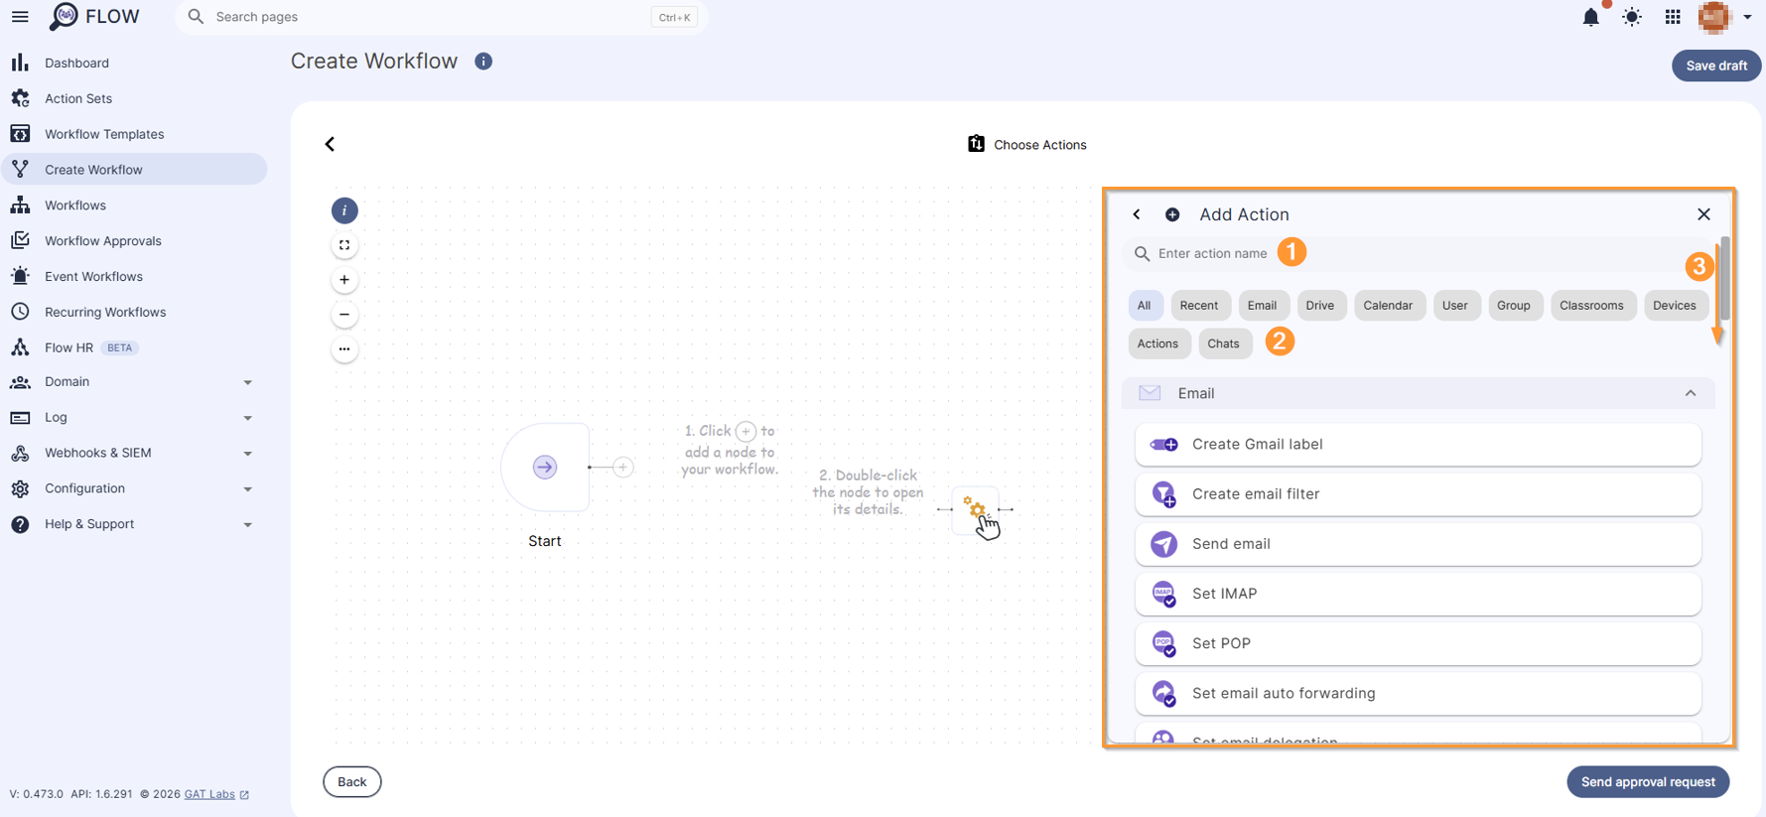Click the Save draft button

pyautogui.click(x=1716, y=66)
